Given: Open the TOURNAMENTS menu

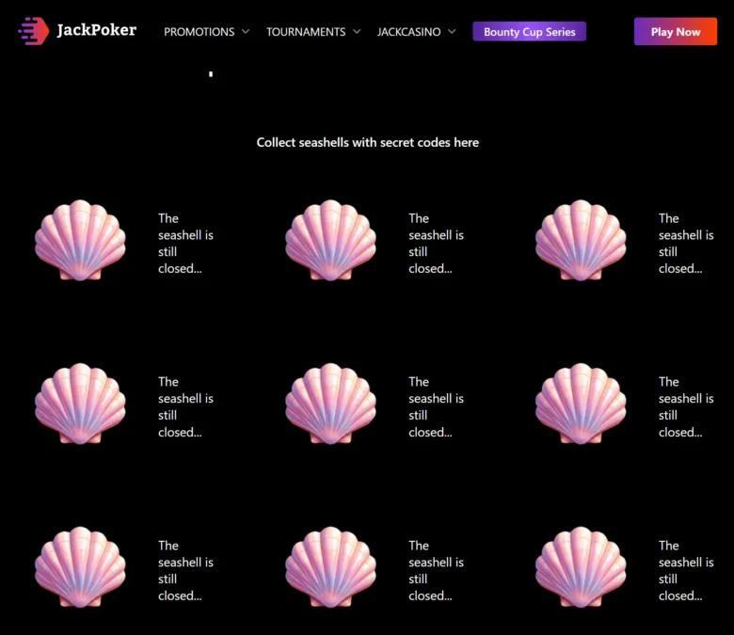Looking at the screenshot, I should coord(306,32).
